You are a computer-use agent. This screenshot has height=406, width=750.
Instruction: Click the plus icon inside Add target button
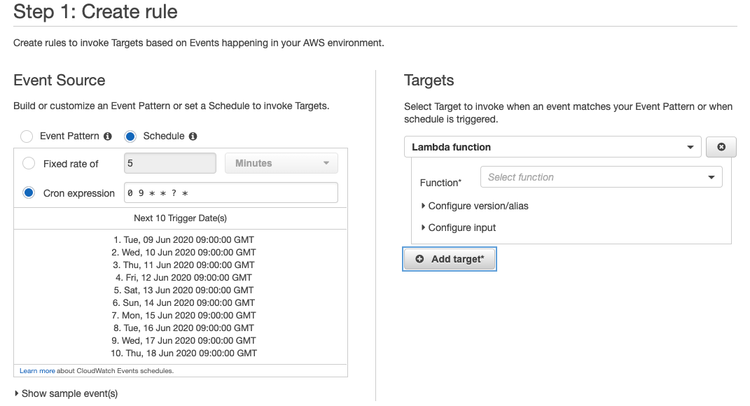(419, 259)
